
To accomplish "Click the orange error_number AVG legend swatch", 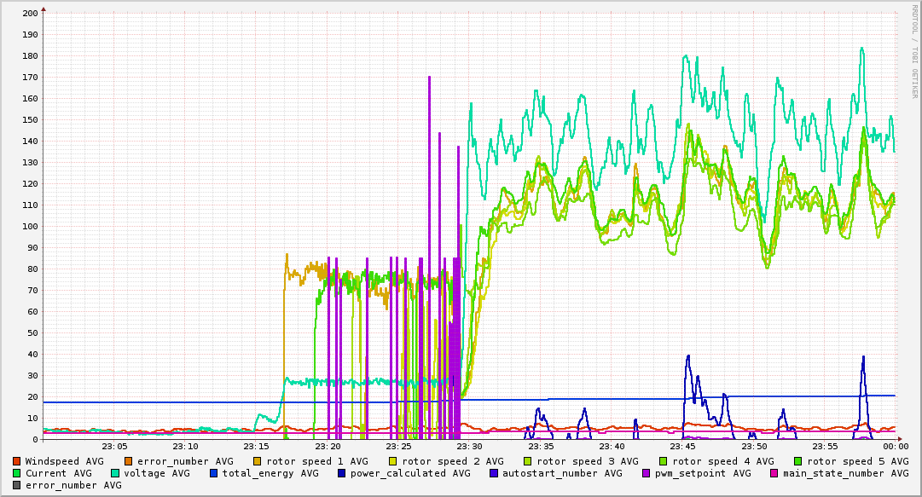I will [x=128, y=462].
